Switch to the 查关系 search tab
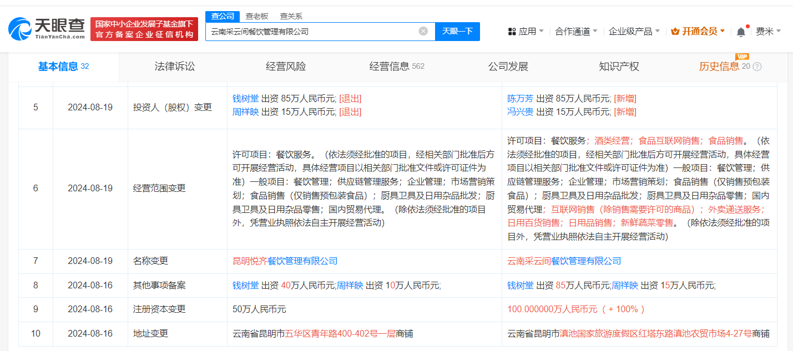Viewport: 793px width, 351px height. [291, 16]
